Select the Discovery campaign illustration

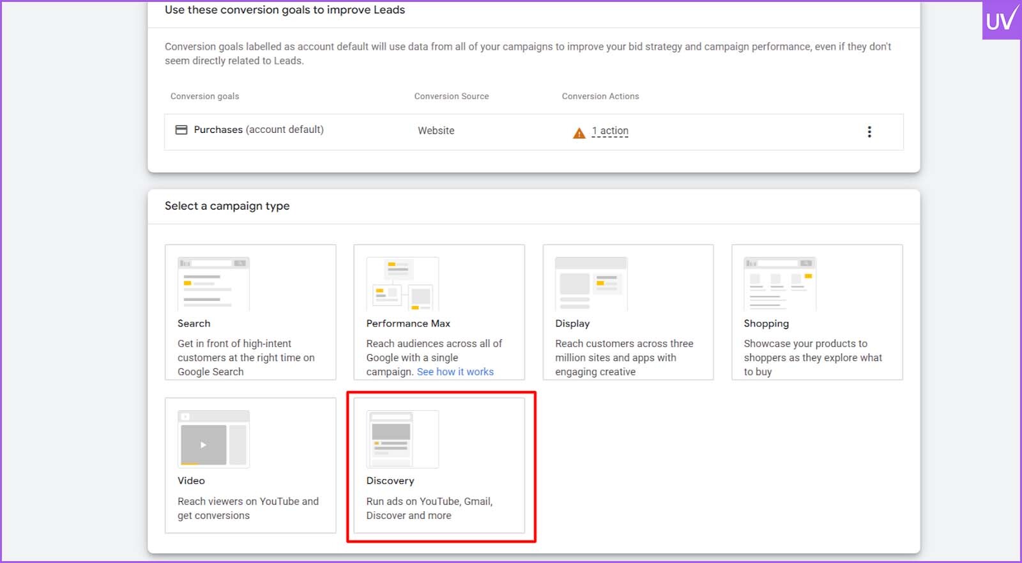(402, 439)
